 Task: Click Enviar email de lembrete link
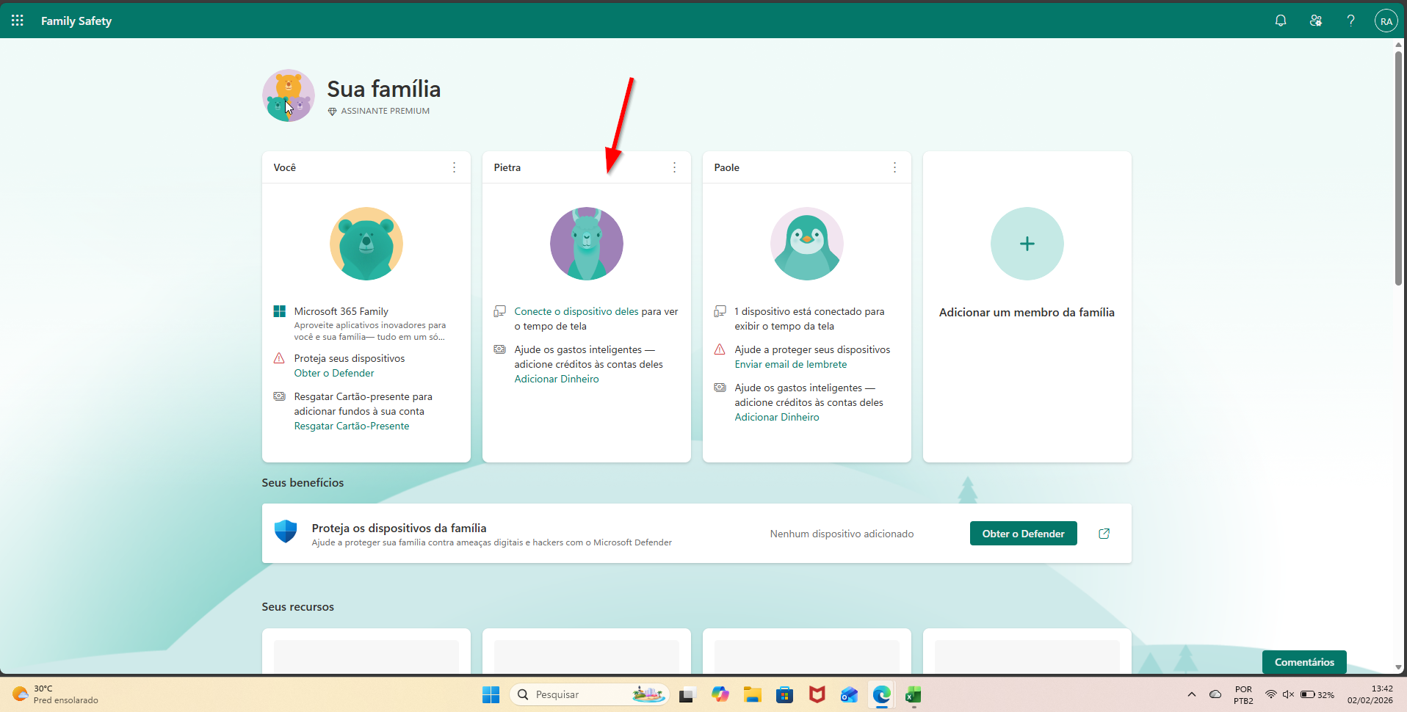(x=791, y=364)
